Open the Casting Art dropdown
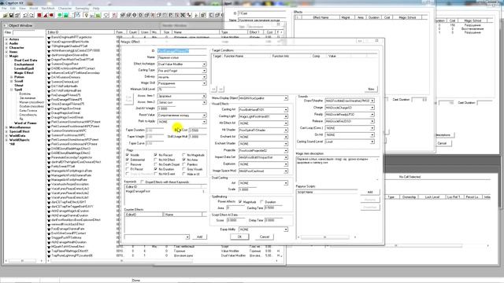This screenshot has width=504, height=283. (286, 110)
